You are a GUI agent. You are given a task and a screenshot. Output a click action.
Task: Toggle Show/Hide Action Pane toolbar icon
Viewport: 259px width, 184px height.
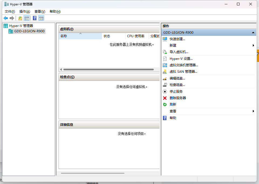click(41, 18)
